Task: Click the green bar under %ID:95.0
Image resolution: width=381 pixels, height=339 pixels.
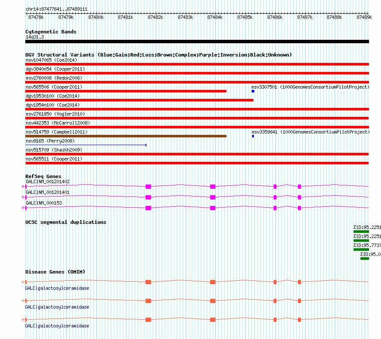Action: tap(365, 259)
